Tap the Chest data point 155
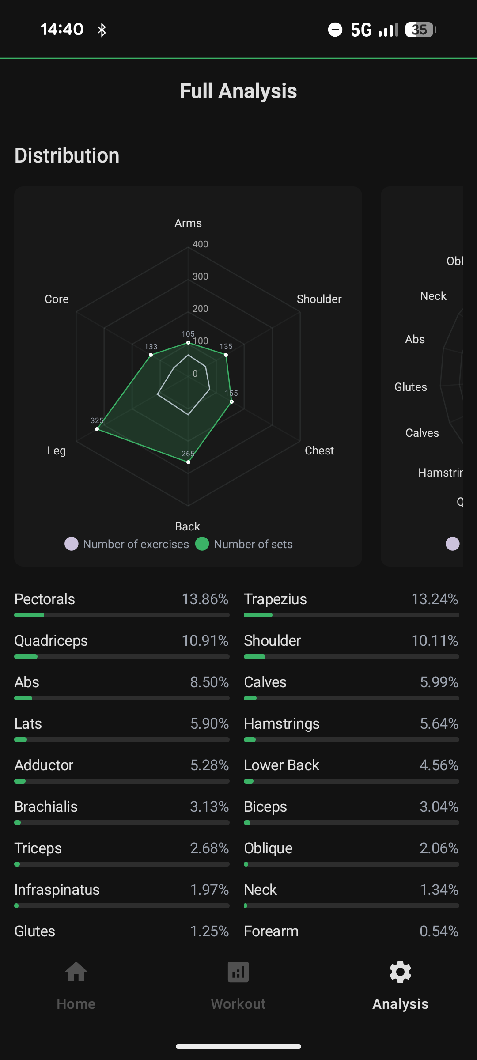The height and width of the screenshot is (1060, 477). coord(231,401)
